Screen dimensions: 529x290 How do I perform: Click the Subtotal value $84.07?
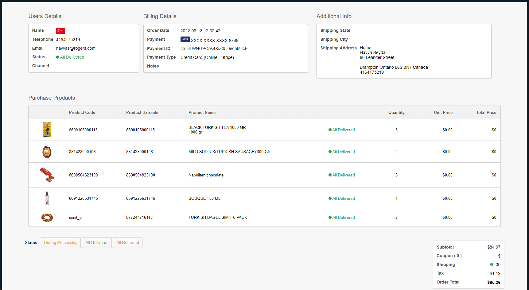[494, 247]
